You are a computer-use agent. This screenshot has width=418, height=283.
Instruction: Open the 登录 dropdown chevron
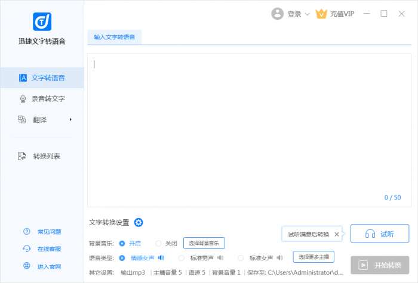(x=308, y=14)
